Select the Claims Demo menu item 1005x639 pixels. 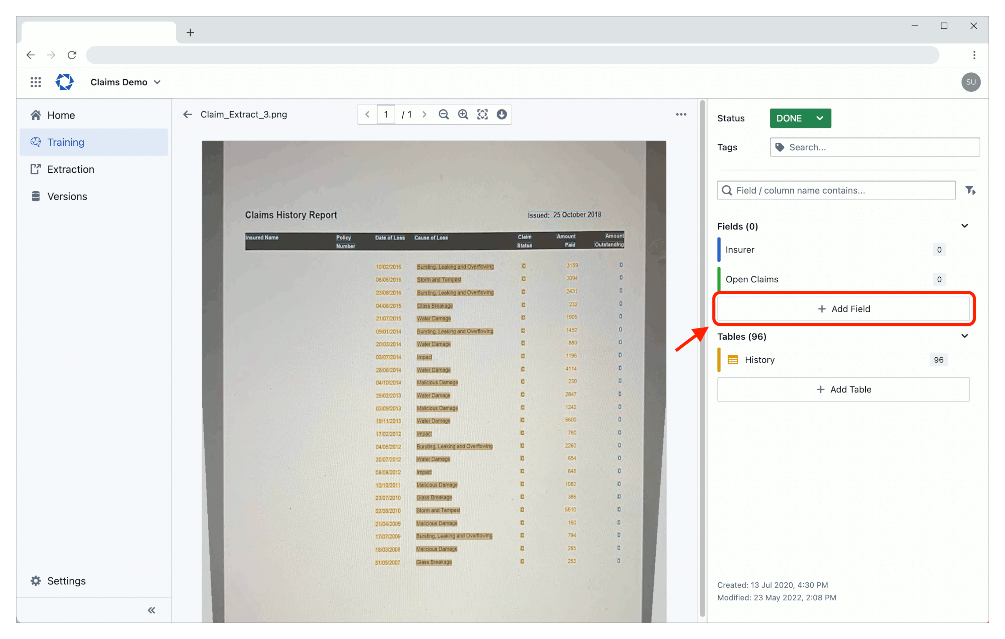pos(125,81)
